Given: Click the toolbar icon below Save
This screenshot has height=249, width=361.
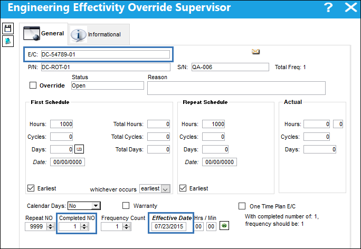Looking at the screenshot, I should 8,41.
